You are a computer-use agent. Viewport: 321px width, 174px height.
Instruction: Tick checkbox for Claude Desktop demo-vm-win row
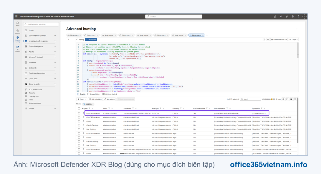tap(79, 142)
